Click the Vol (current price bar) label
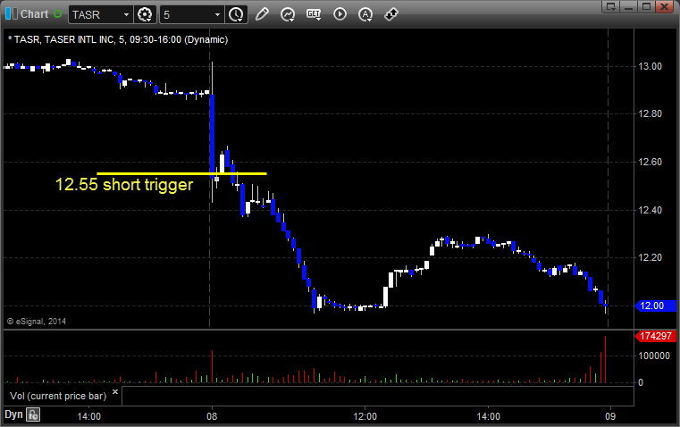Image resolution: width=680 pixels, height=427 pixels. click(58, 396)
